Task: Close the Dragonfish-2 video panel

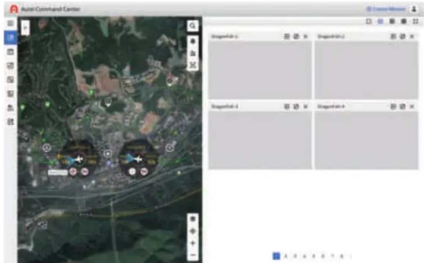Action: [412, 36]
